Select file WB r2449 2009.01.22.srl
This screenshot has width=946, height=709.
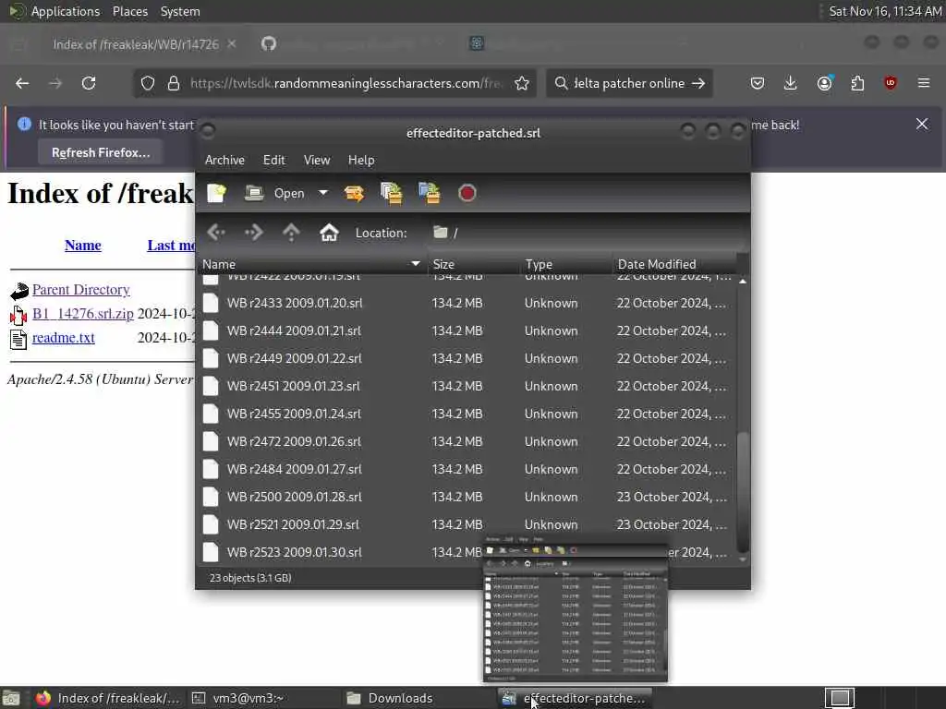tap(466, 358)
